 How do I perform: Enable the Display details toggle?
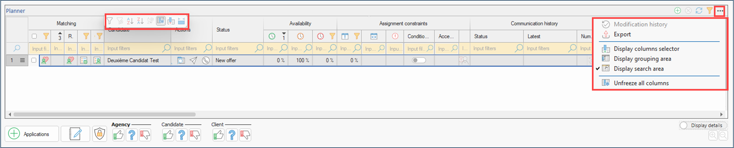[684, 125]
